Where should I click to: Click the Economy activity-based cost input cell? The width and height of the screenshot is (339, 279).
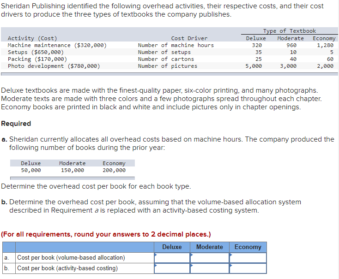(248, 268)
